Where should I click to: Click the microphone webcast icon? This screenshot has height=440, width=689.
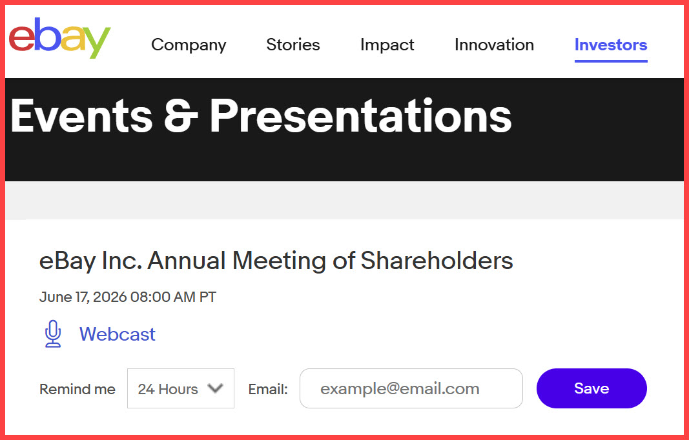[53, 334]
